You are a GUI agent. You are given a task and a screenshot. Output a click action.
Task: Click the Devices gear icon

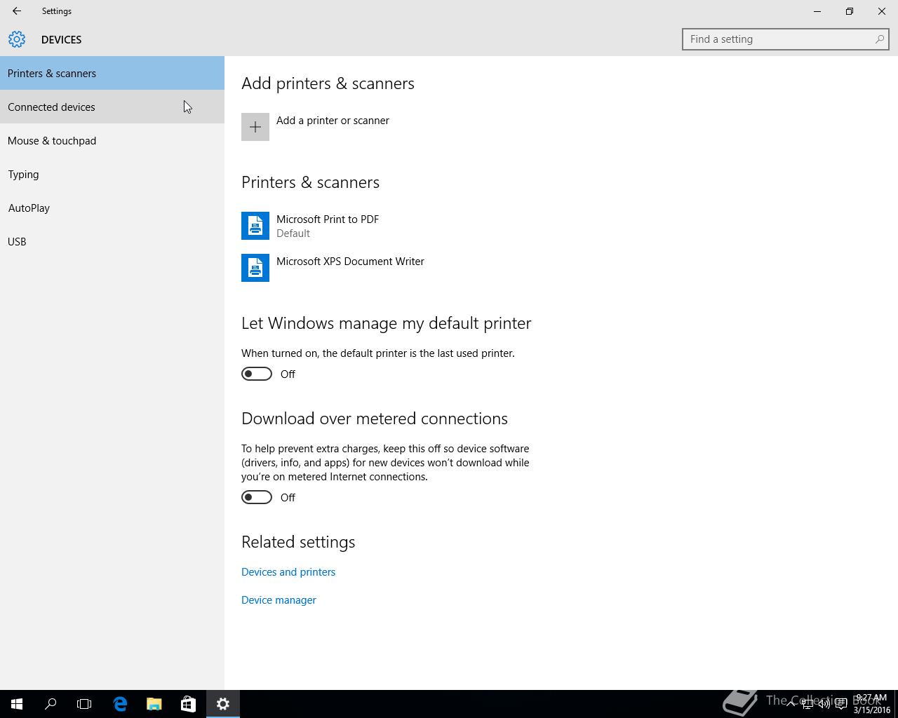coord(17,39)
